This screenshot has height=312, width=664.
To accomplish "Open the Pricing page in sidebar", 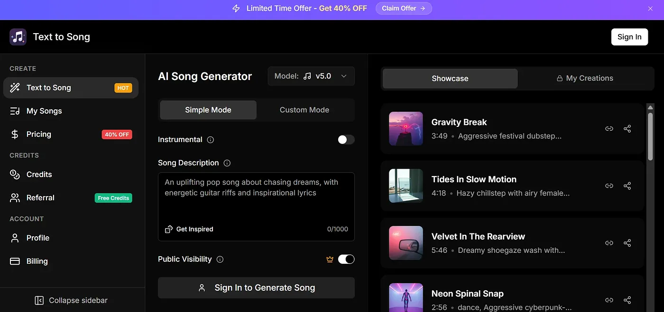I will 71,134.
